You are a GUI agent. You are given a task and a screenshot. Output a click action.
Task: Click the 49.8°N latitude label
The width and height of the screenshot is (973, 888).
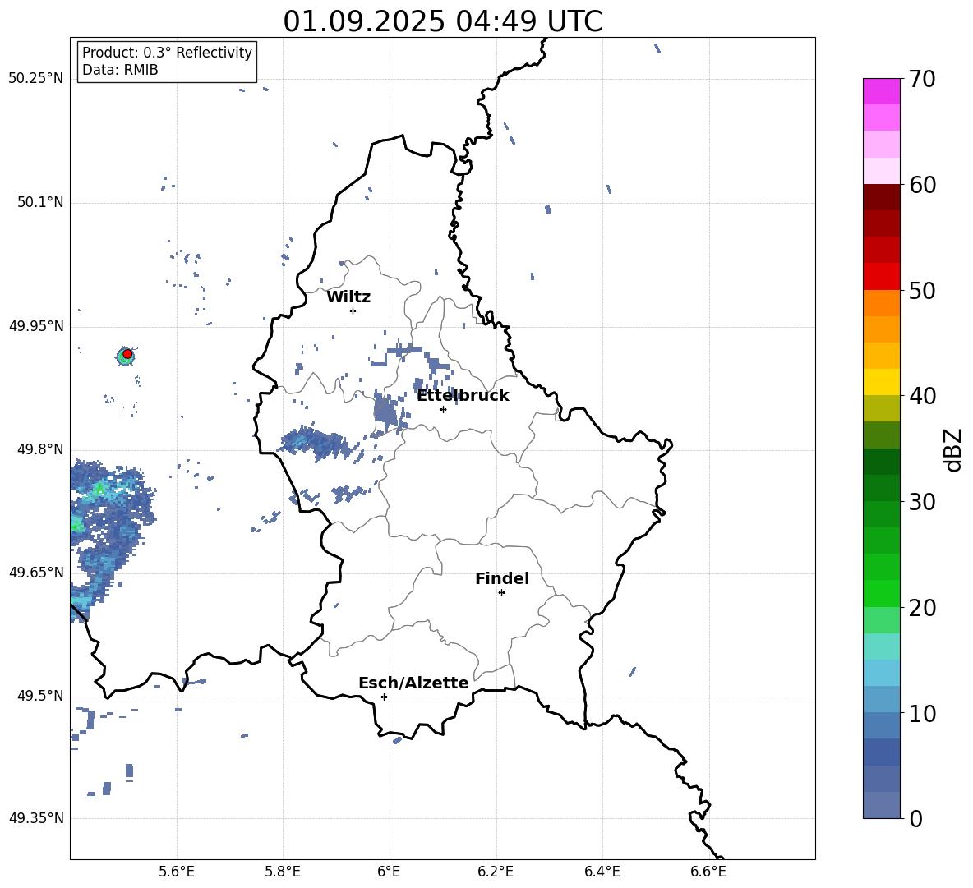40,449
